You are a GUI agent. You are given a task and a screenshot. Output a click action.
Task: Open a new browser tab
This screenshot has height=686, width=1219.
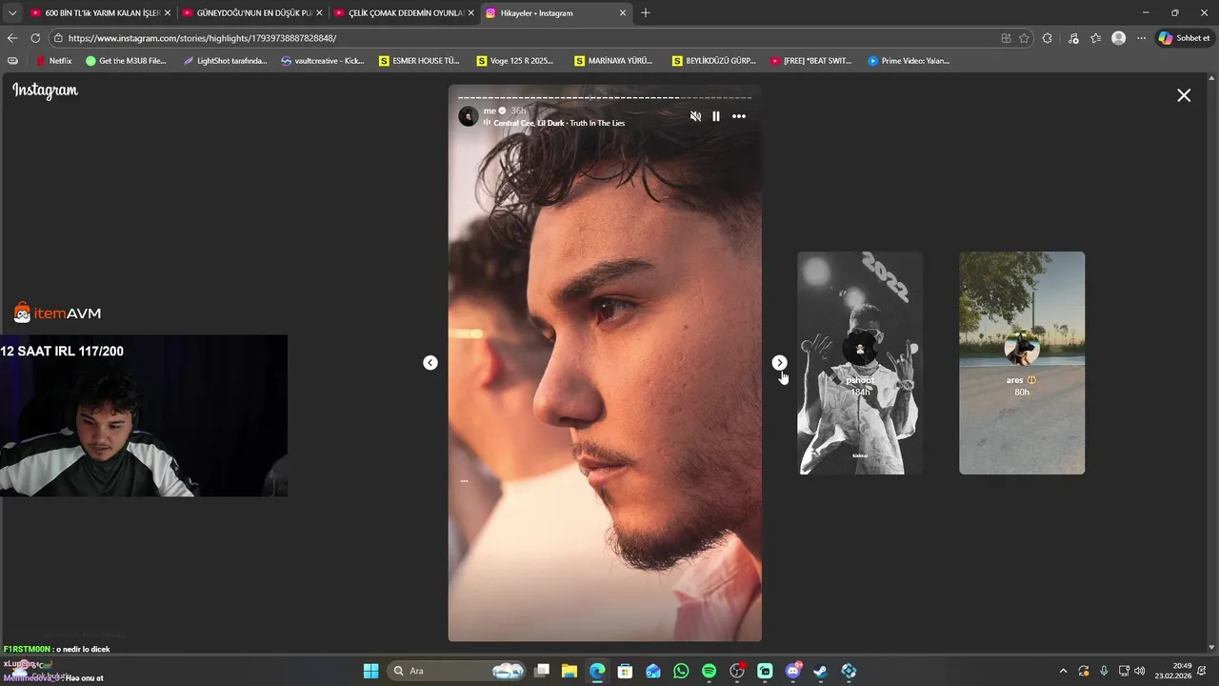646,12
